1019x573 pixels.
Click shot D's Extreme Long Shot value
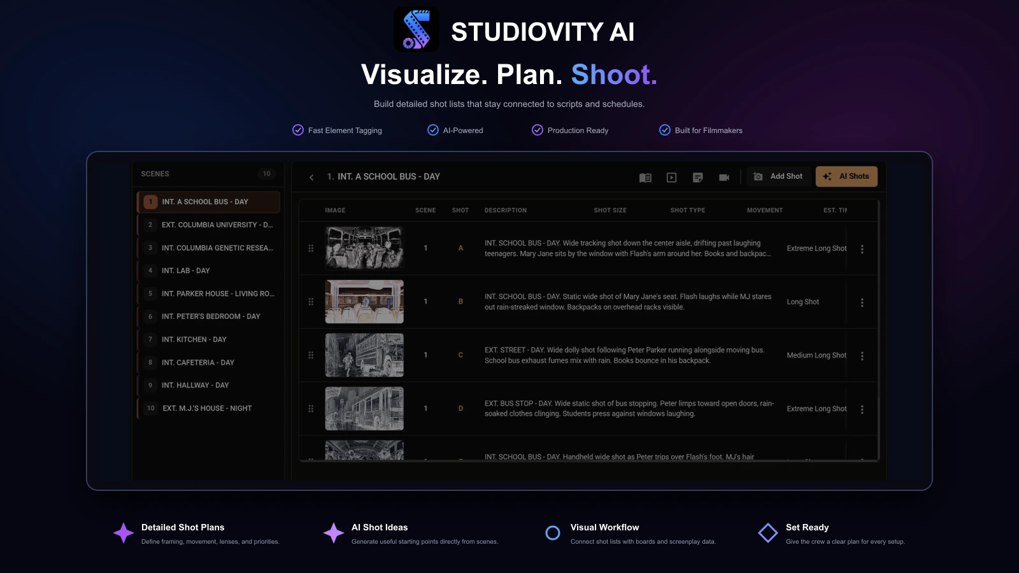point(816,409)
